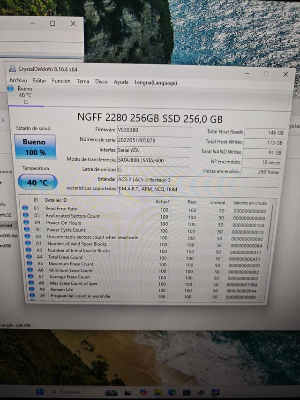Screen dimensions: 300x400
Task: Click the status orb for Number of Valid Spare Blocks
Action: click(x=28, y=243)
